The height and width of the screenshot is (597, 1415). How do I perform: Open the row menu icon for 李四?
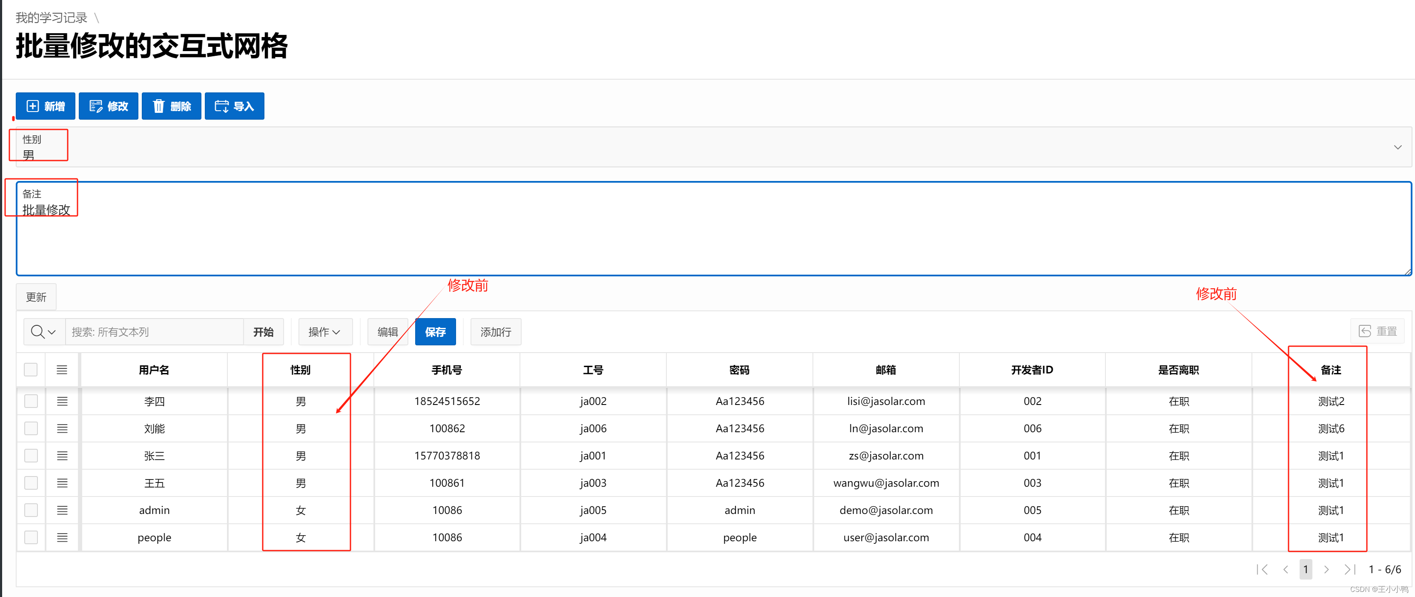[62, 402]
